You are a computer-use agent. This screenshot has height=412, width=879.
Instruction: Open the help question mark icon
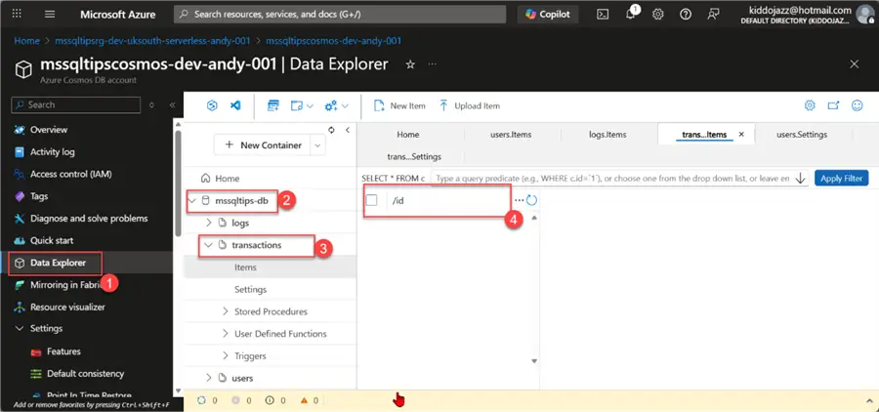pos(686,15)
